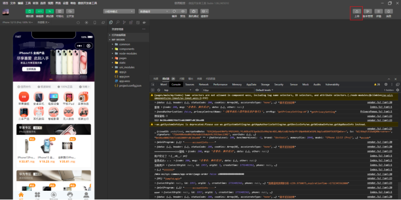Toggle the 模拟器 simulator panel button

30,11
